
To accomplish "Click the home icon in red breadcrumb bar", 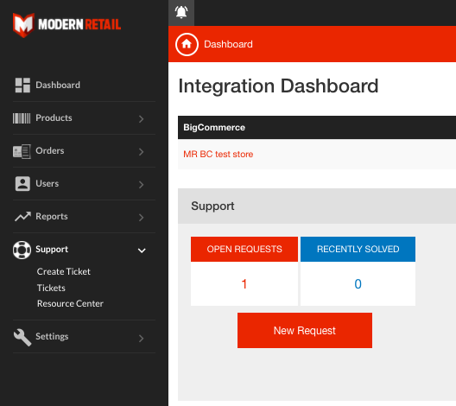I will [187, 44].
